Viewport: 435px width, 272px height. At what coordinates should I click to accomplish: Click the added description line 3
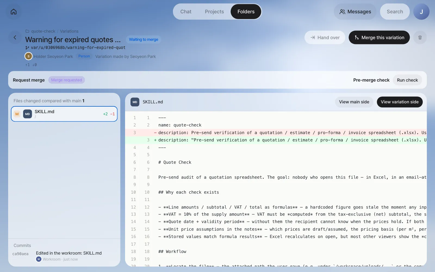[x=276, y=140]
